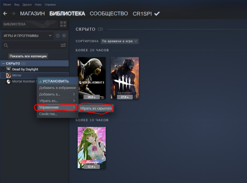Viewport: 247px width, 183px height.
Task: Click the БОЛЕЕ 20 ЧАСОВ heading
Action: [x=92, y=50]
